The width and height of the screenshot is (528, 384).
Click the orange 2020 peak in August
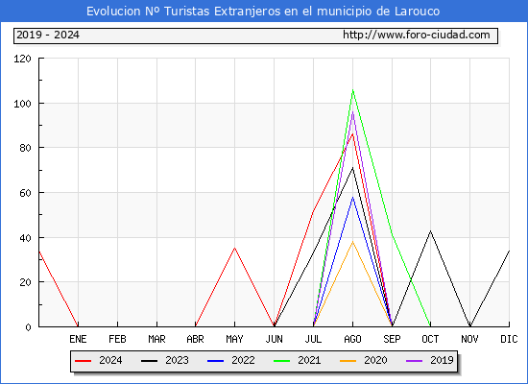(x=352, y=242)
